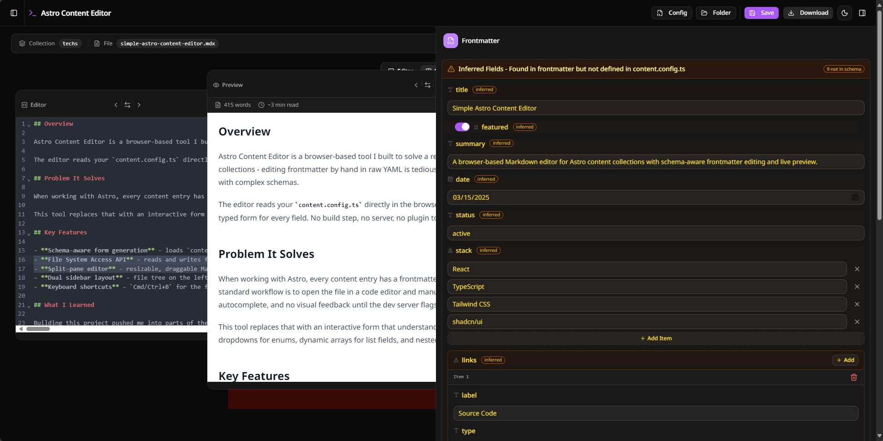Viewport: 883px width, 441px height.
Task: Collapse the Preview pane with the back chevron
Action: tap(415, 85)
